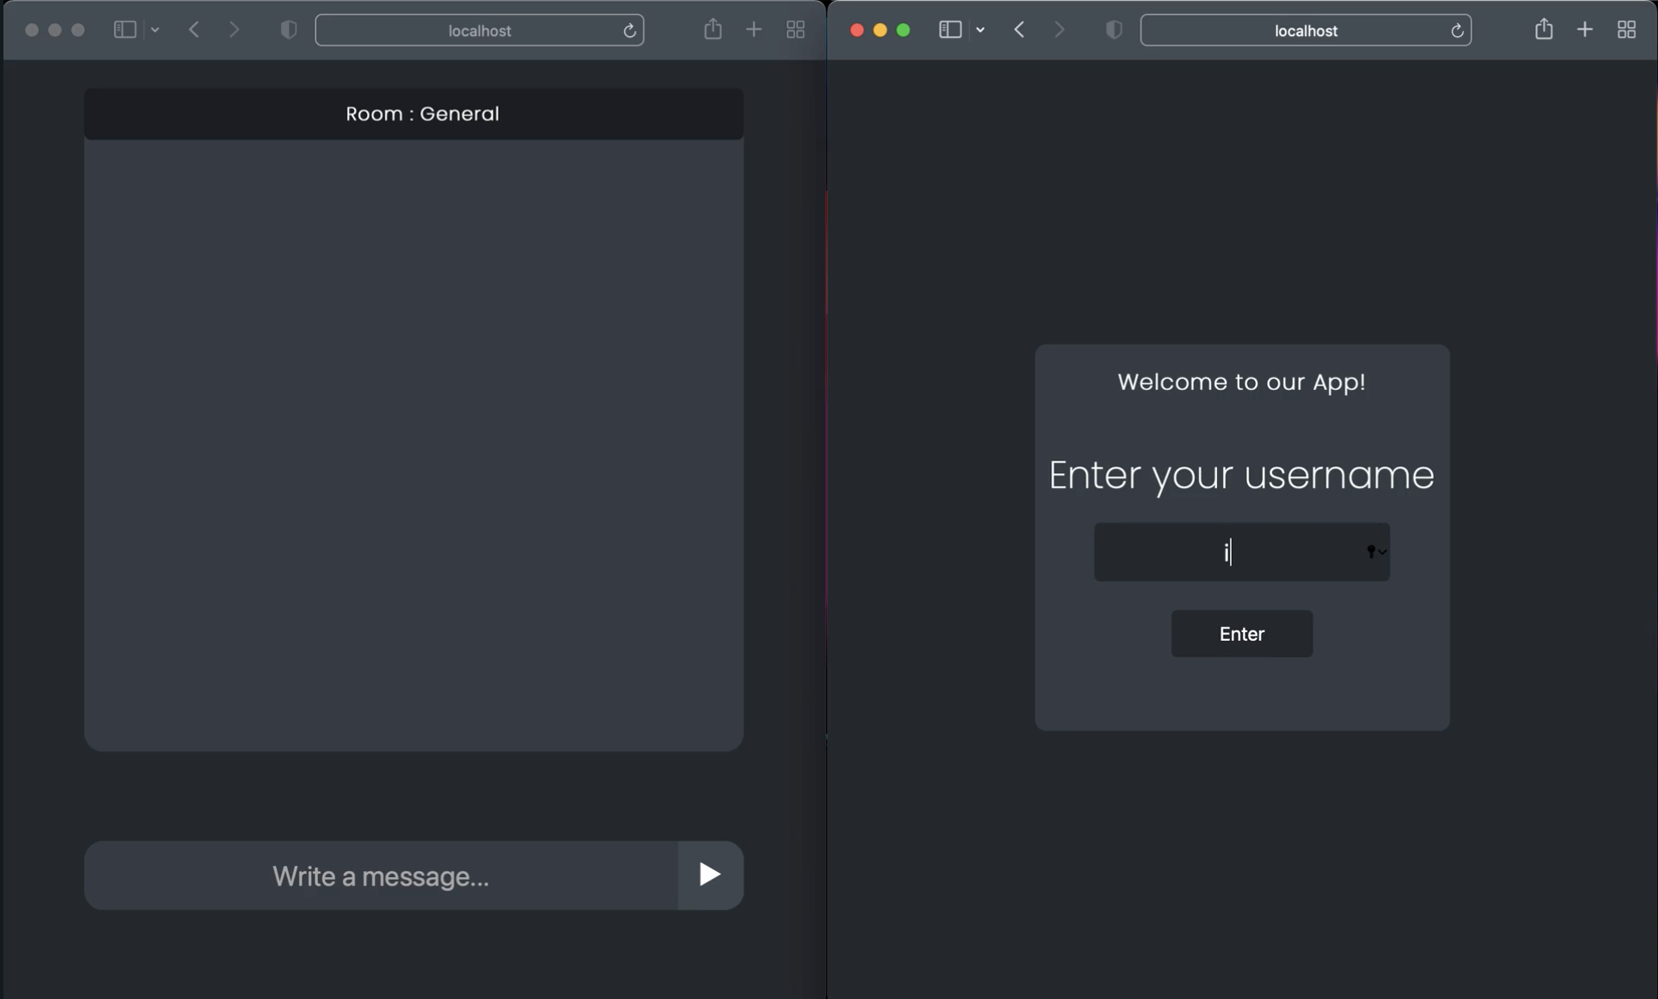Click the localhost address bar in the right window
Image resolution: width=1658 pixels, height=999 pixels.
tap(1306, 30)
